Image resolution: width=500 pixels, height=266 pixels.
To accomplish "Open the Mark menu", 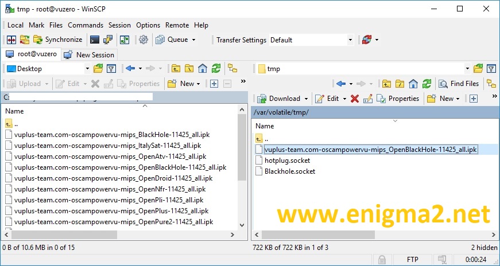I will pyautogui.click(x=36, y=25).
